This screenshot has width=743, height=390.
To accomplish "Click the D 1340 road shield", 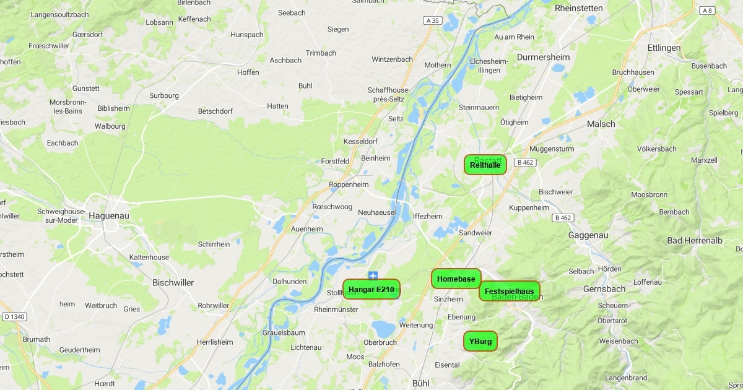I will (14, 317).
